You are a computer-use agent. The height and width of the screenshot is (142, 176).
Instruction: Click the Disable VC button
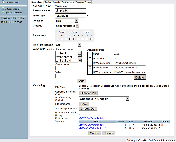point(89,93)
